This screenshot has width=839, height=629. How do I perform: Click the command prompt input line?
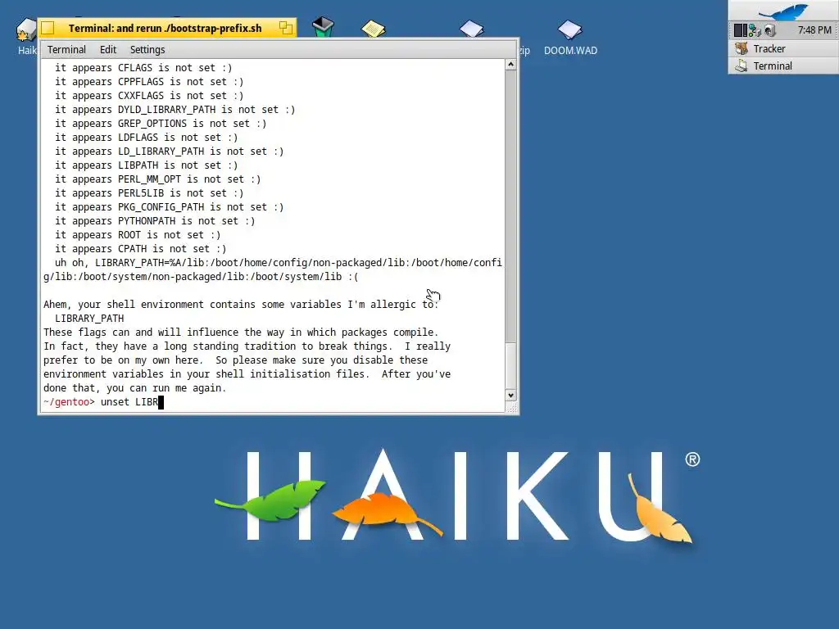coord(273,402)
